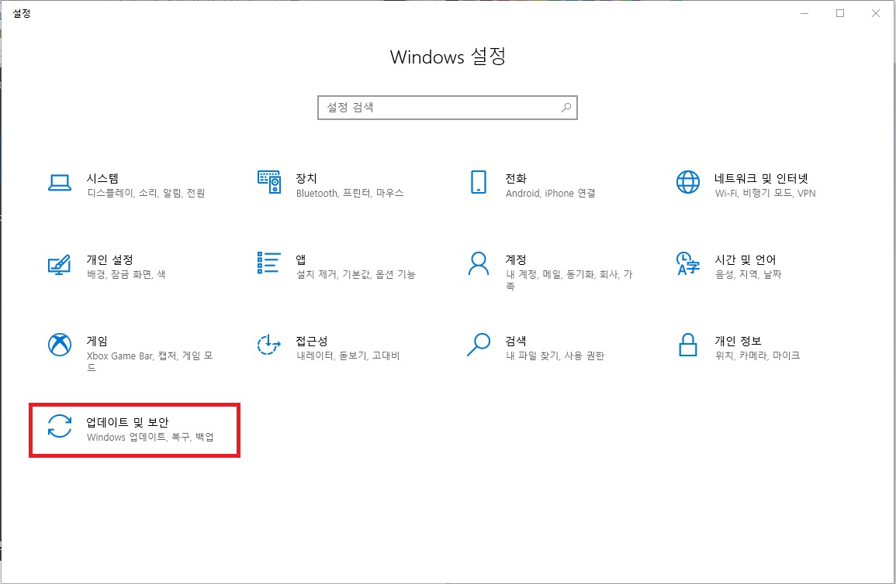Click the 시스템 title text
The height and width of the screenshot is (584, 896).
coord(102,178)
